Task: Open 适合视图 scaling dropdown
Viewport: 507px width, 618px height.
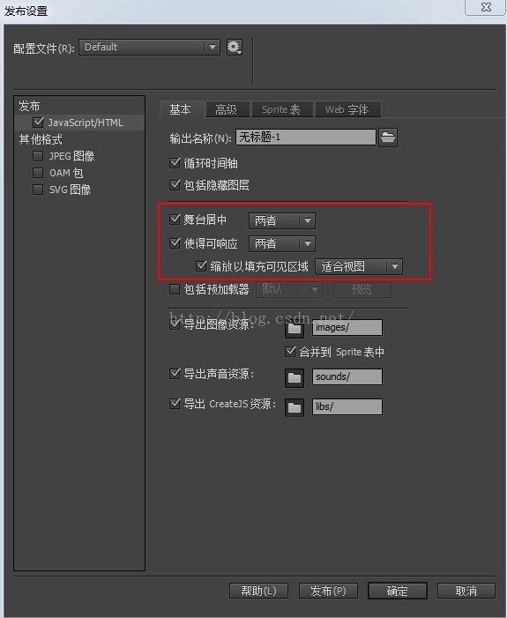Action: coord(359,267)
